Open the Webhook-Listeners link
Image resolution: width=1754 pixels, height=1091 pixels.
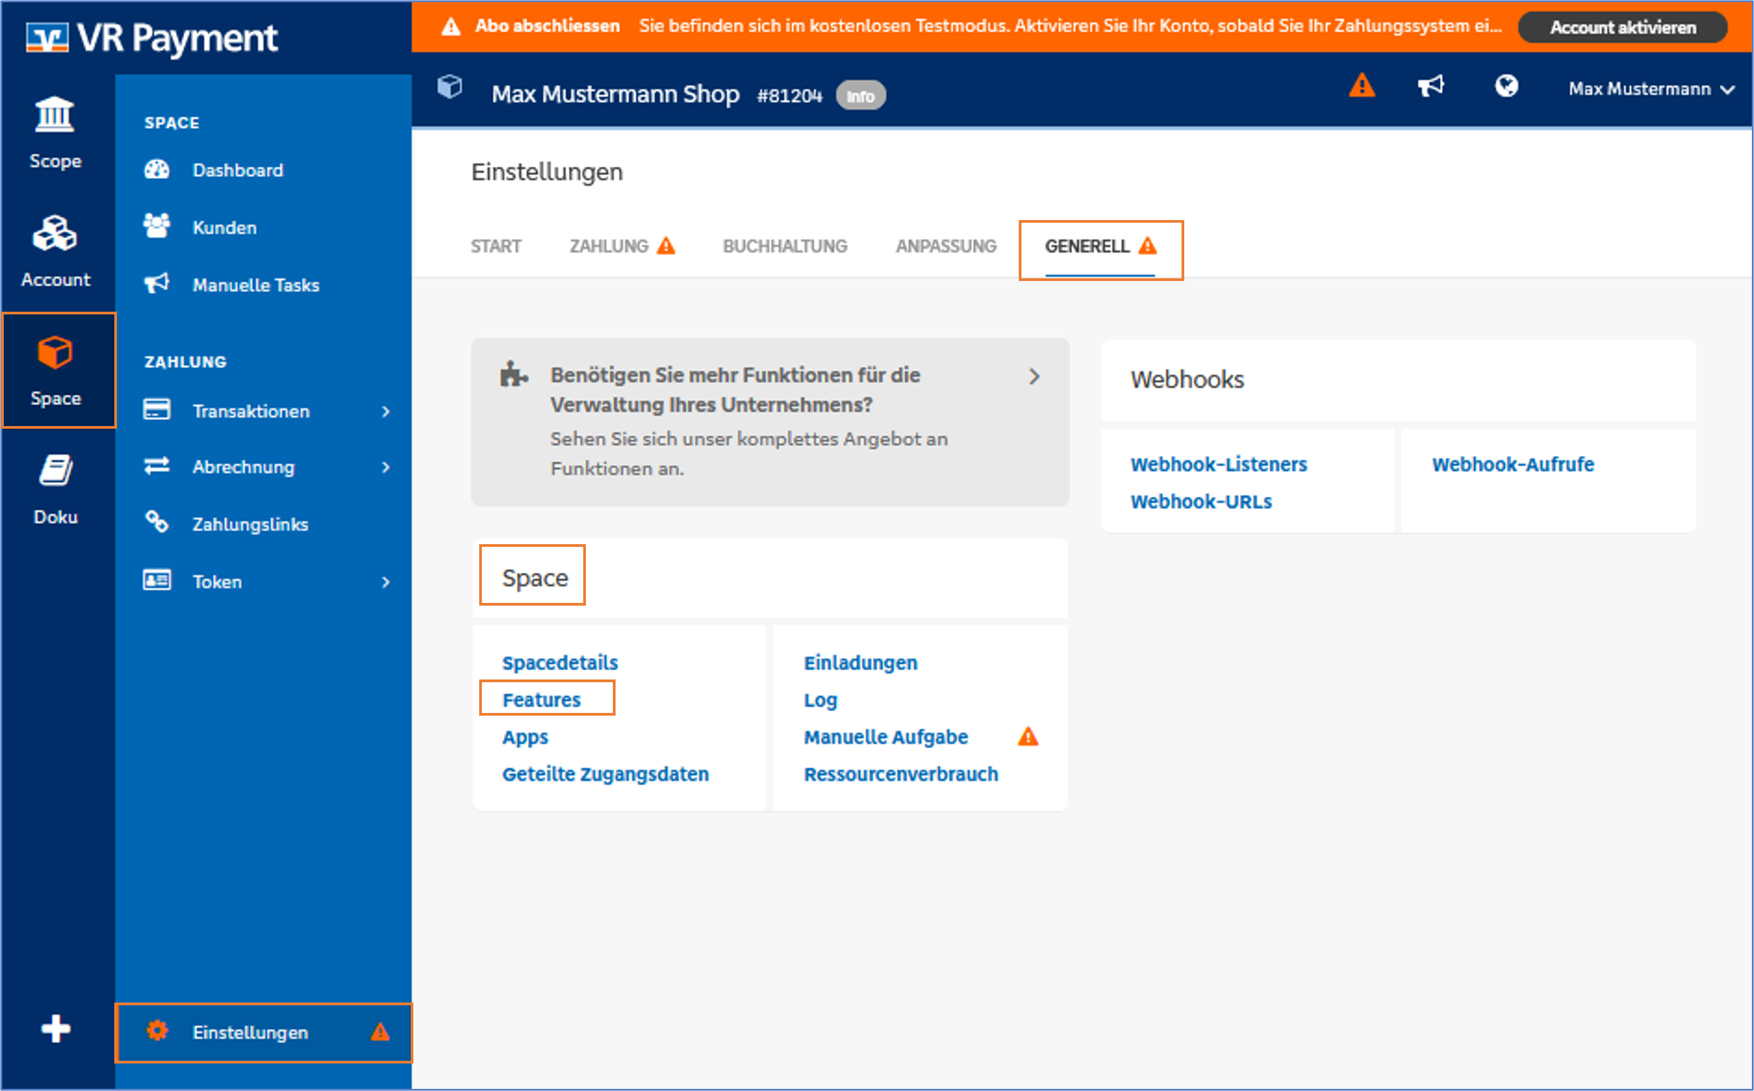[1219, 465]
